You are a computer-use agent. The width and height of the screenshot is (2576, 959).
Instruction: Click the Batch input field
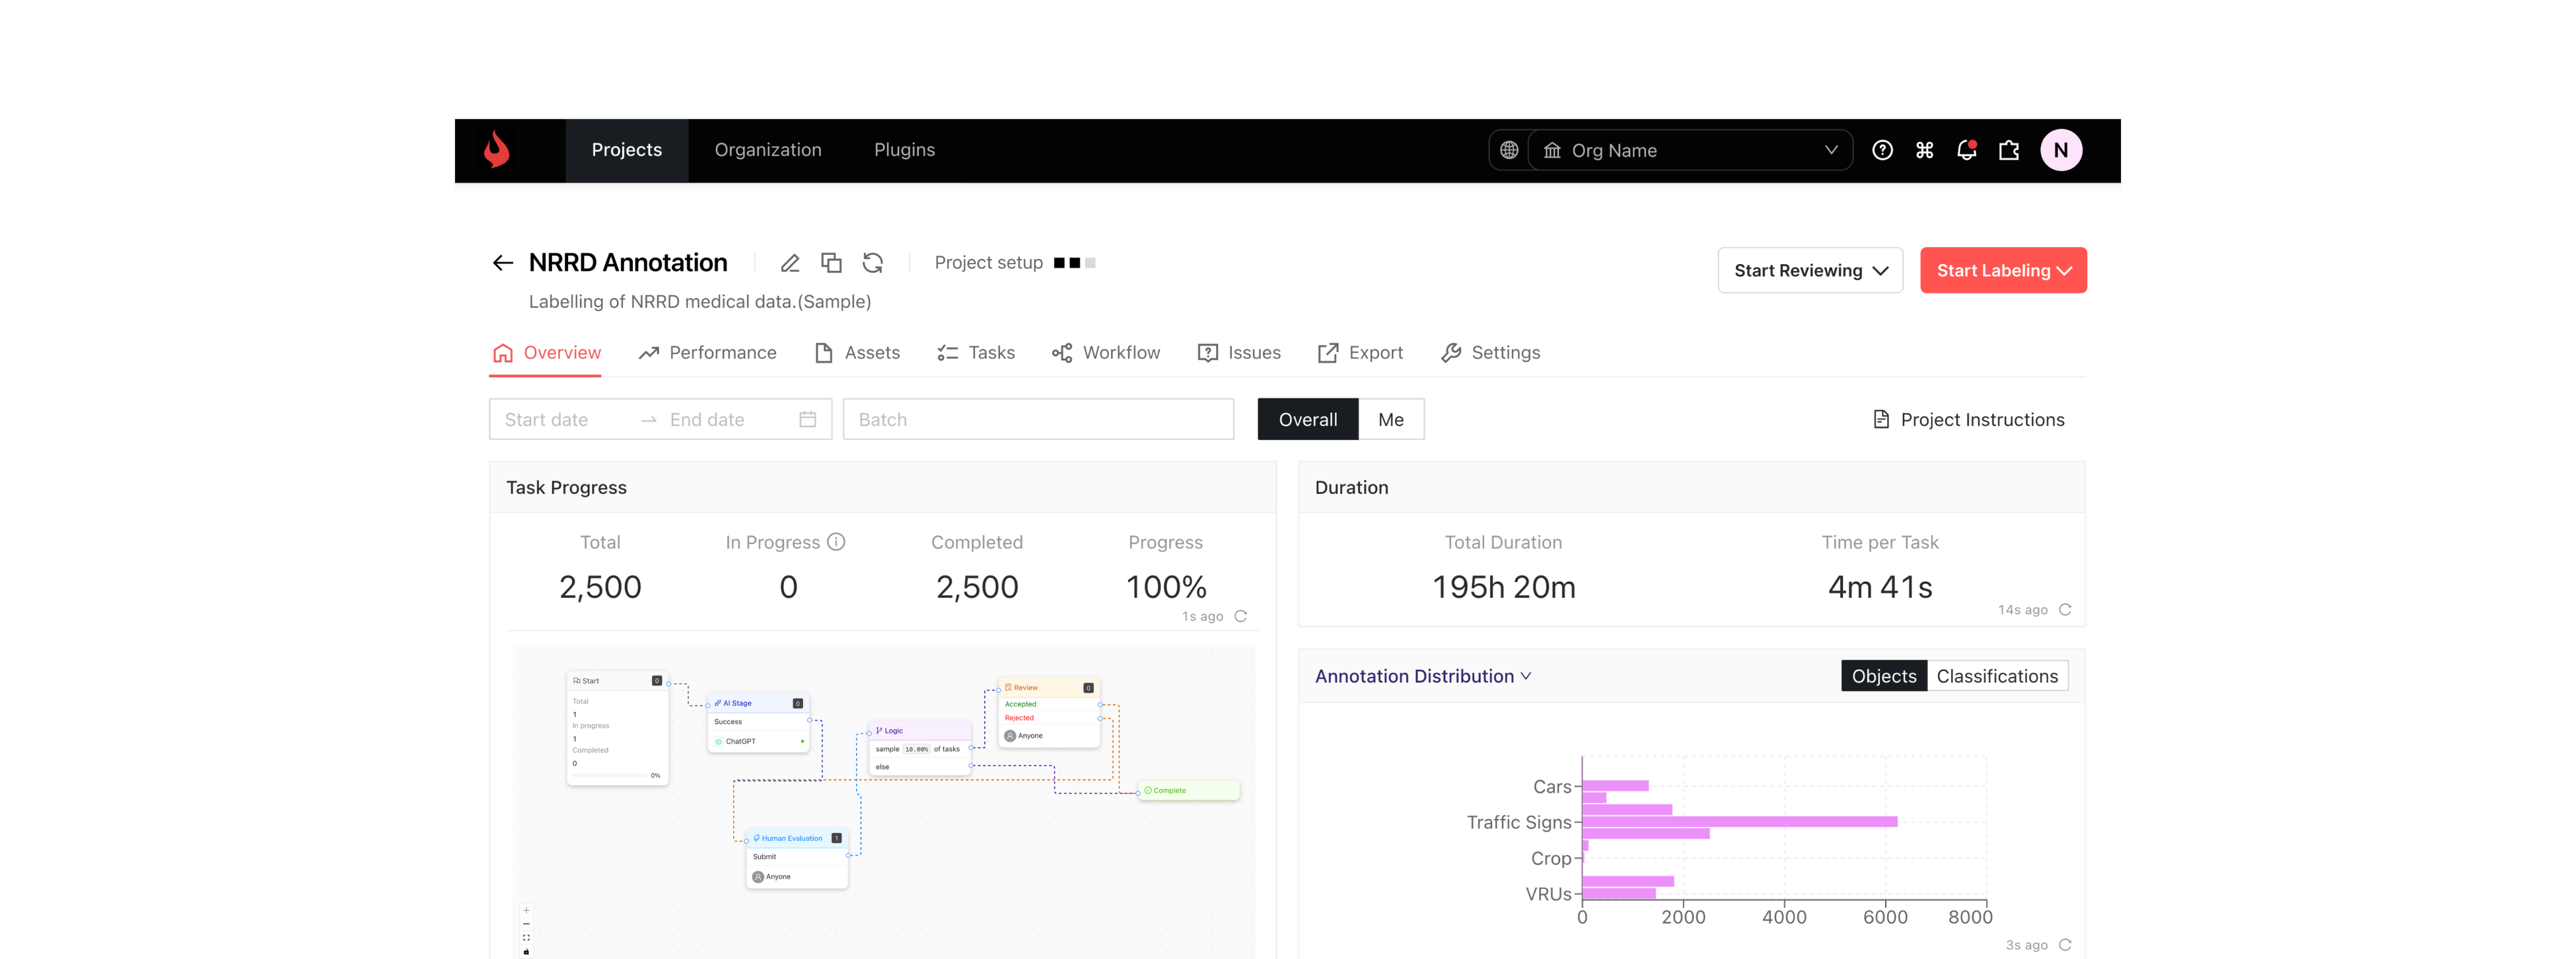pyautogui.click(x=1038, y=420)
